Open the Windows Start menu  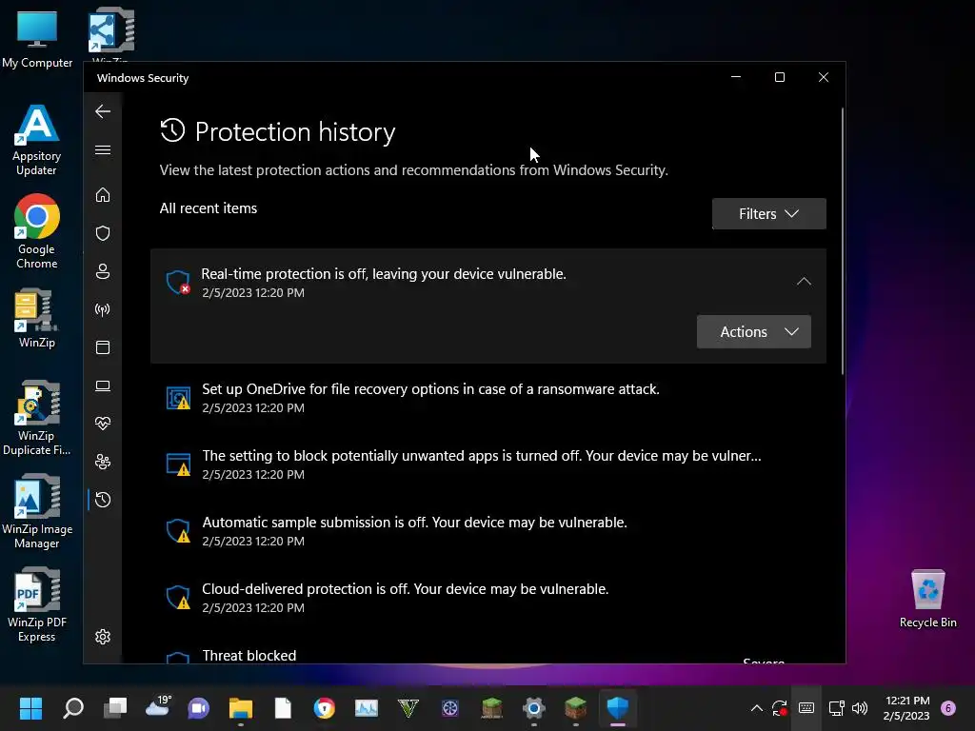(x=30, y=707)
